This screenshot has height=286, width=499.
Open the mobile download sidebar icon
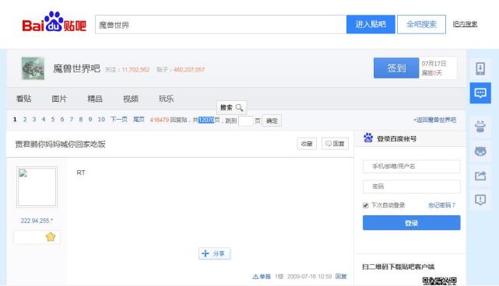pyautogui.click(x=480, y=68)
